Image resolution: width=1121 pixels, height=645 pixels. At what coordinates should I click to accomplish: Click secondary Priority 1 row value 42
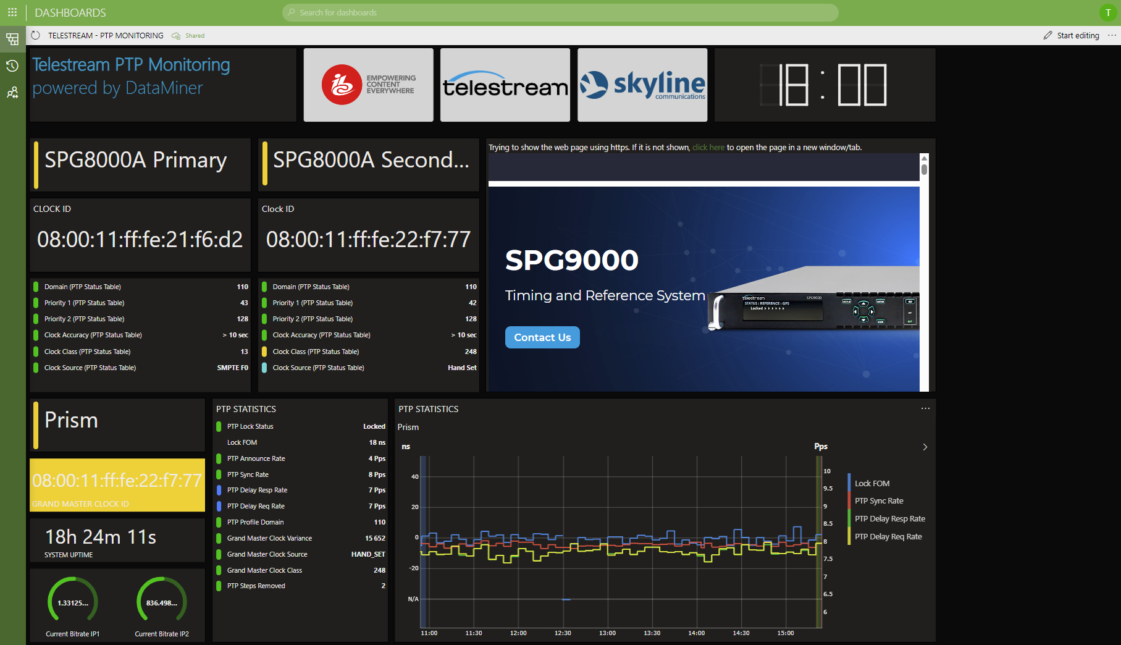369,303
